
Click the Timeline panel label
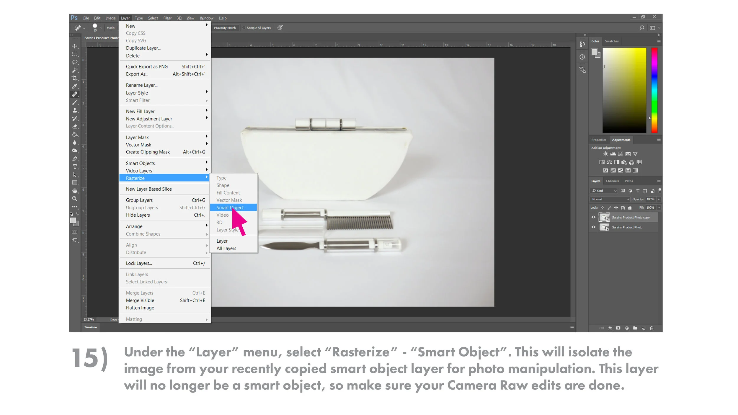click(x=90, y=327)
